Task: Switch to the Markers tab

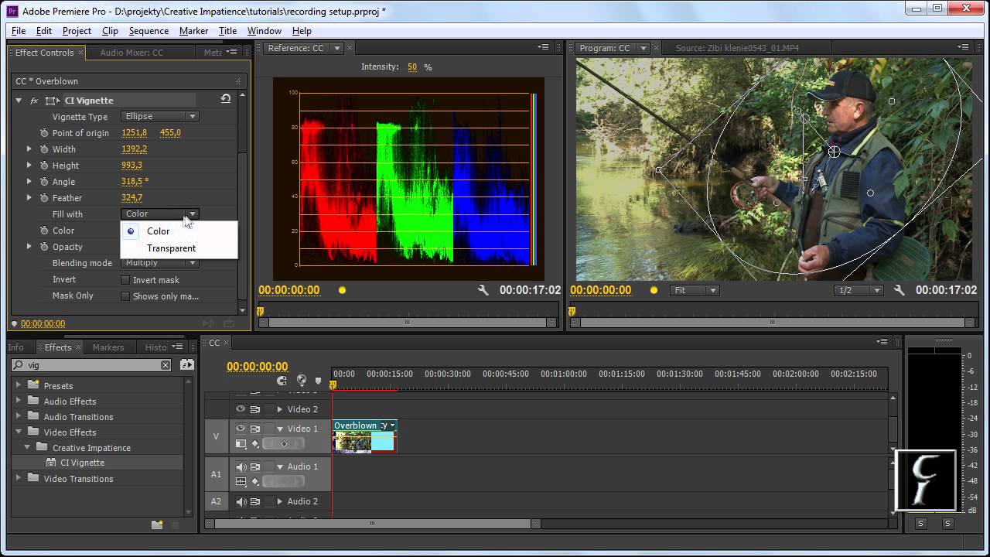Action: click(108, 347)
